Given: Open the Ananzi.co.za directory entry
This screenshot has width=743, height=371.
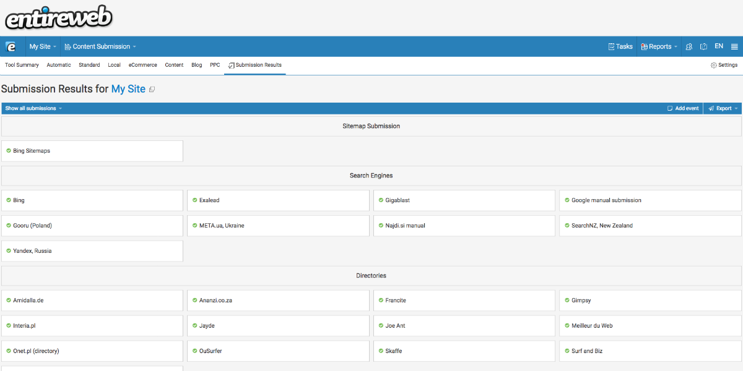Looking at the screenshot, I should click(x=278, y=301).
